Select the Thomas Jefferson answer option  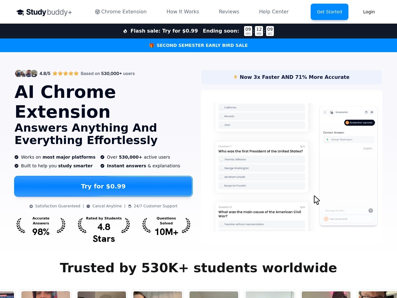[x=222, y=160]
